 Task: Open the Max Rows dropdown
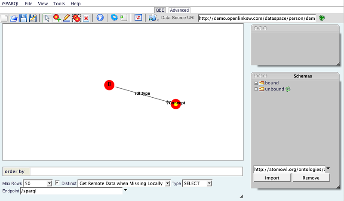tap(49, 183)
